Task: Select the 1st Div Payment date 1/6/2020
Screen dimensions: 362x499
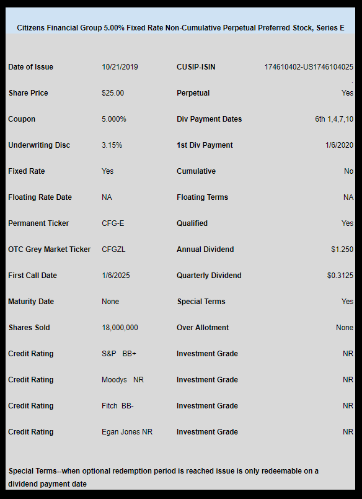Action: 339,145
